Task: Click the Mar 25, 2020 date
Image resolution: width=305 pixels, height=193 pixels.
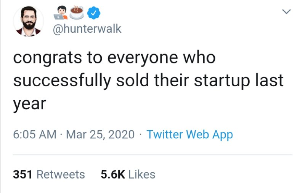Action: 100,134
